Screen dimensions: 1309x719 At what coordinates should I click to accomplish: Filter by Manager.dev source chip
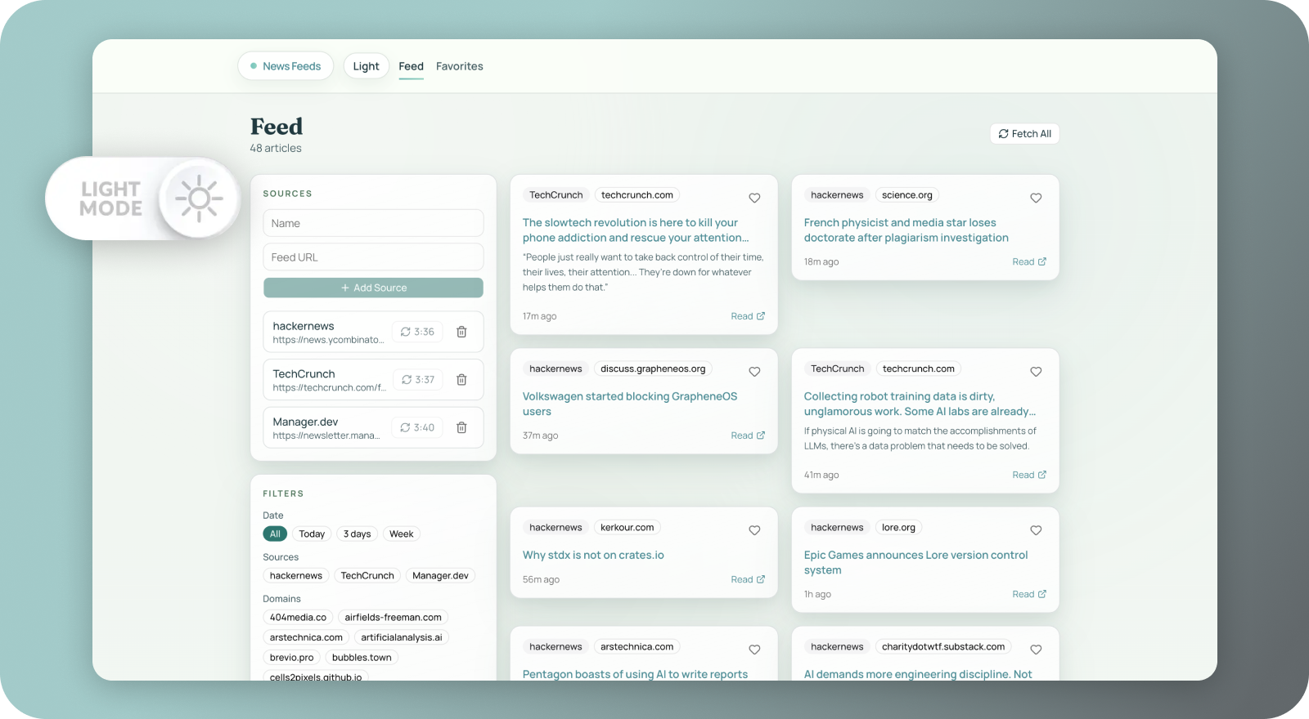tap(440, 575)
